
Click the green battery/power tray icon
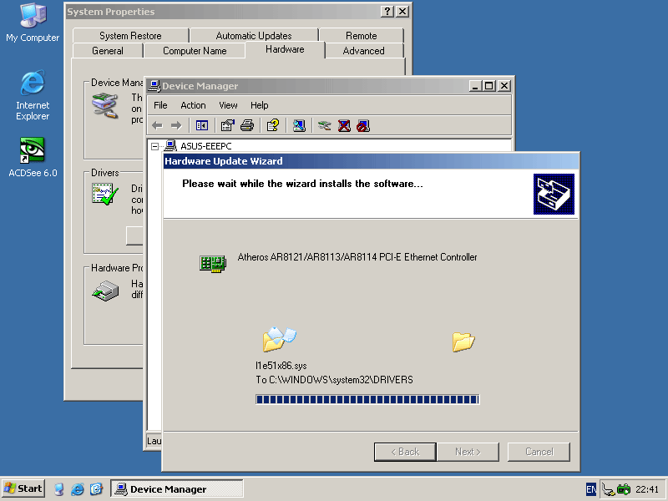coord(624,489)
